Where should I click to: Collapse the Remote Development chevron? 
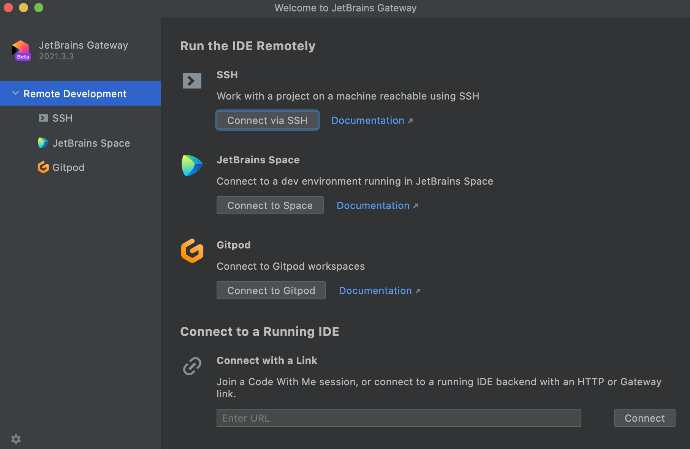point(16,93)
